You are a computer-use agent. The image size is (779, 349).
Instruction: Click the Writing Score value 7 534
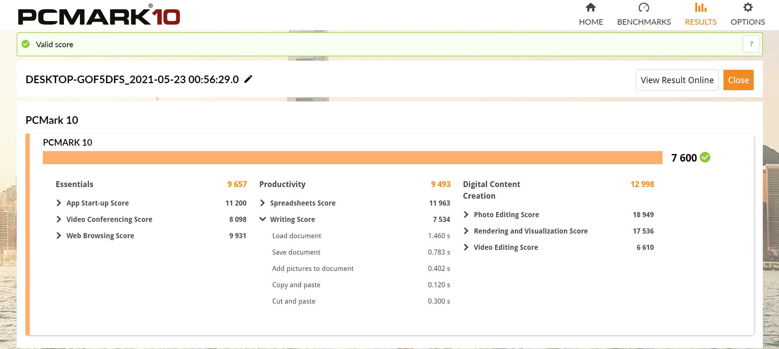click(x=441, y=219)
